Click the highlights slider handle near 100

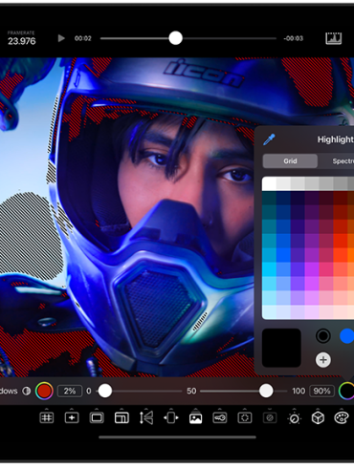pos(266,391)
